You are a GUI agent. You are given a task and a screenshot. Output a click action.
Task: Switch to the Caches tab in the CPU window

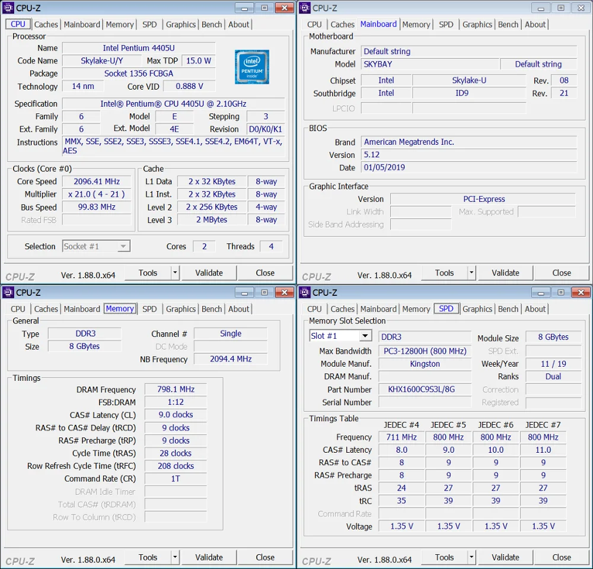coord(46,24)
